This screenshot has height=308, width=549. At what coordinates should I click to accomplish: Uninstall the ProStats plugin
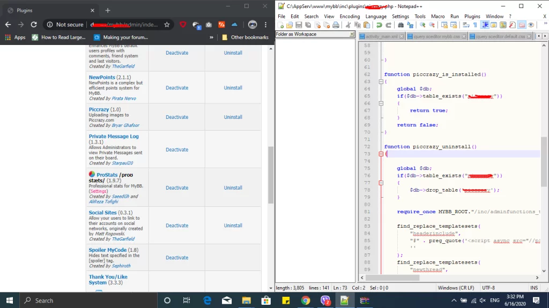pos(233,188)
